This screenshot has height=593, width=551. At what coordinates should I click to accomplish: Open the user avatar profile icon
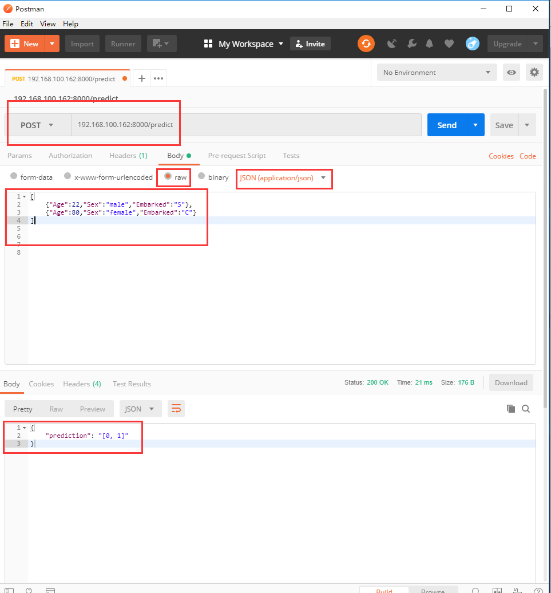coord(473,44)
